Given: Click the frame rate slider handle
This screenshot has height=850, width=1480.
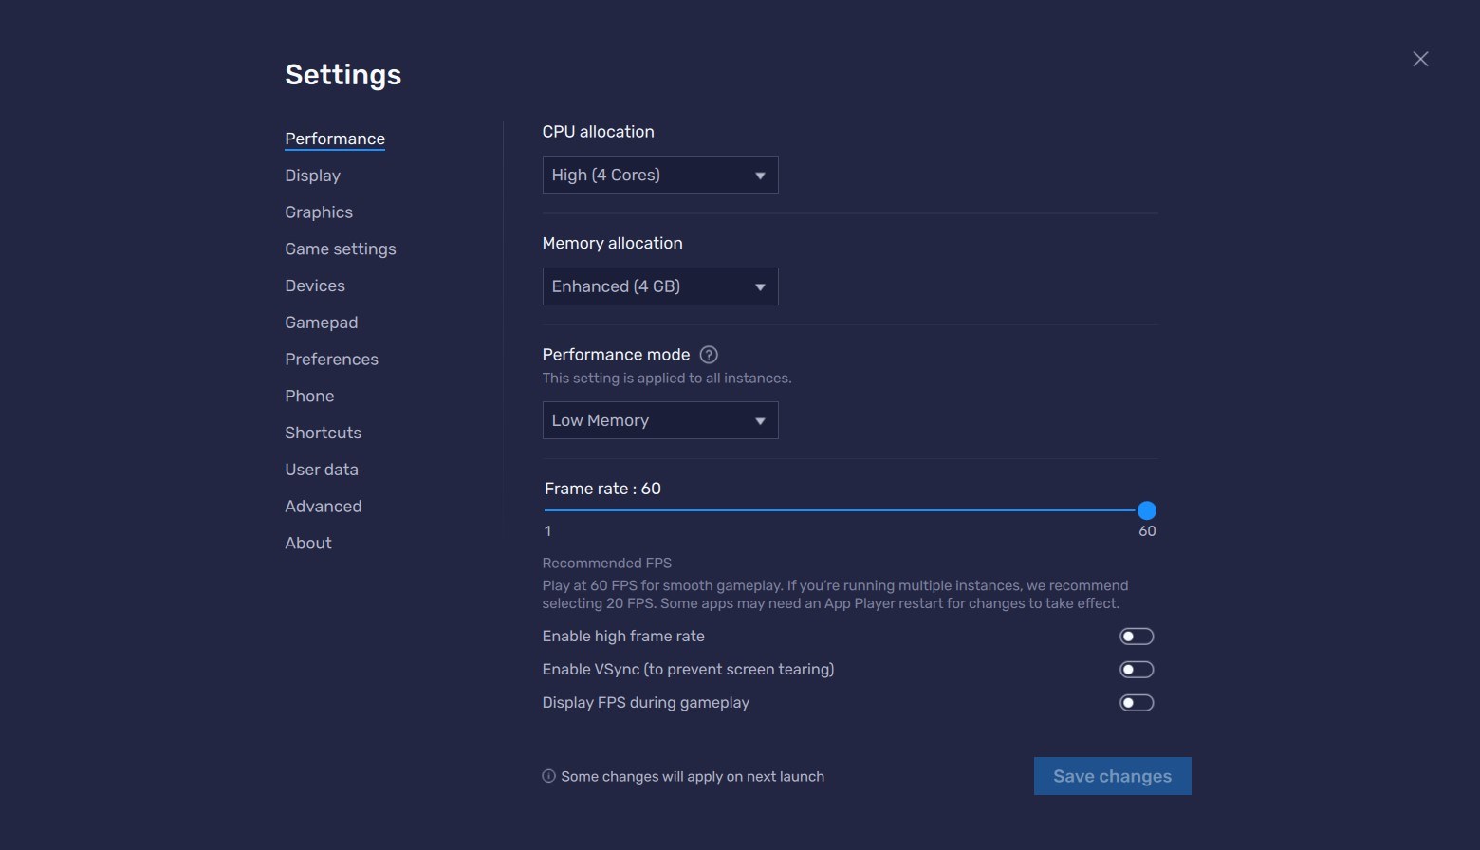Looking at the screenshot, I should click(1146, 510).
